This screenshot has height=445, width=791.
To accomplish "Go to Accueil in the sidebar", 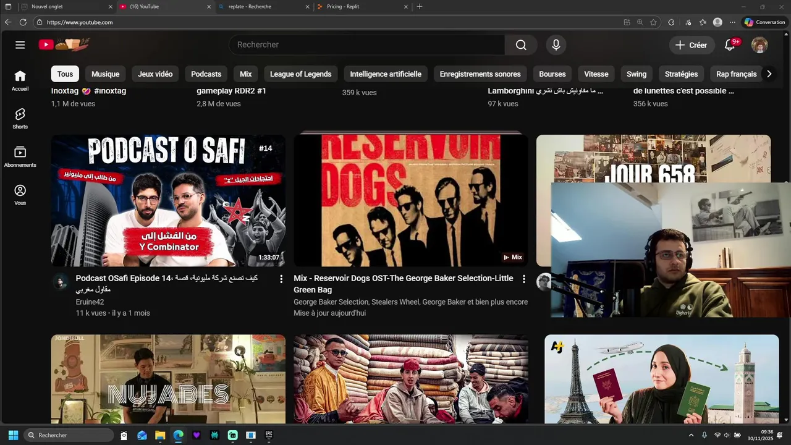I will (20, 80).
